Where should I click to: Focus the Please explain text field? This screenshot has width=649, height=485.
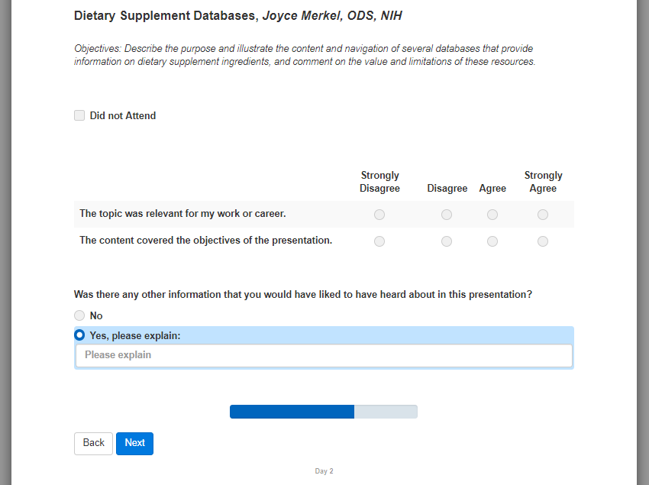click(x=324, y=355)
